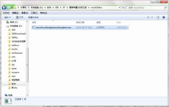
Task: Click the greyed Forward arrow button
Action: pos(9,8)
